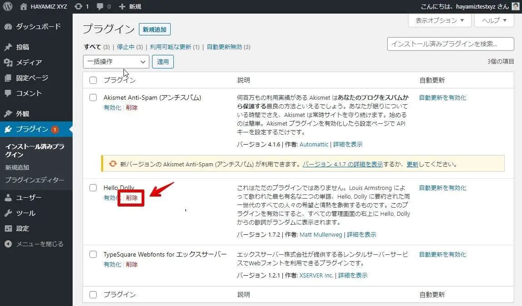Click the 適用 apply button
The width and height of the screenshot is (522, 306).
[x=163, y=62]
